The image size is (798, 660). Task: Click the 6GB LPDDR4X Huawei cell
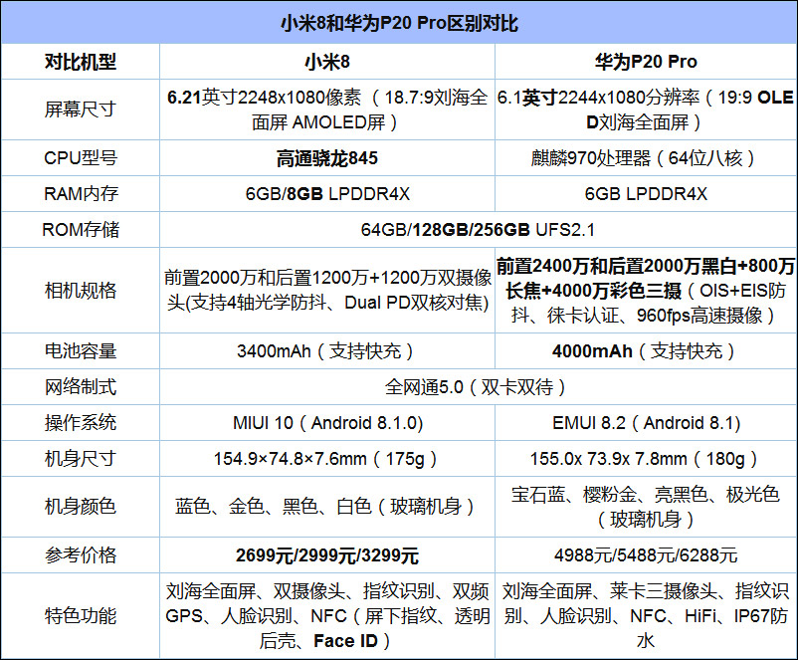tap(646, 193)
